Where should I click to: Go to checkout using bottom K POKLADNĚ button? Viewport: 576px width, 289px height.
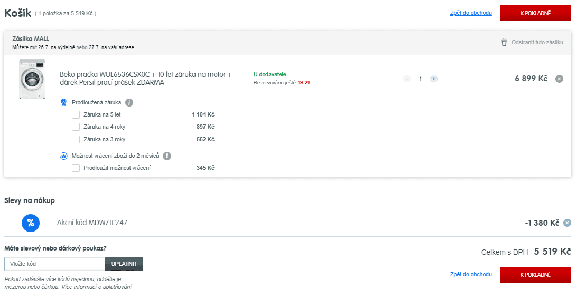click(535, 275)
